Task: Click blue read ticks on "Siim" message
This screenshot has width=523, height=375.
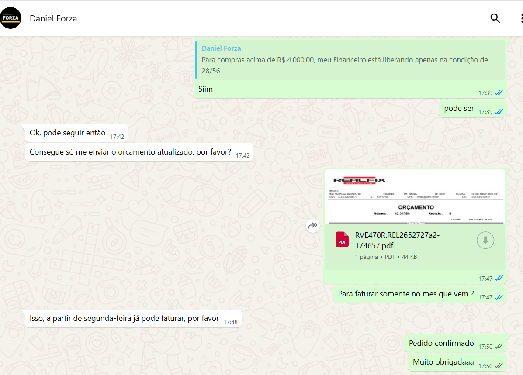Action: (x=499, y=93)
